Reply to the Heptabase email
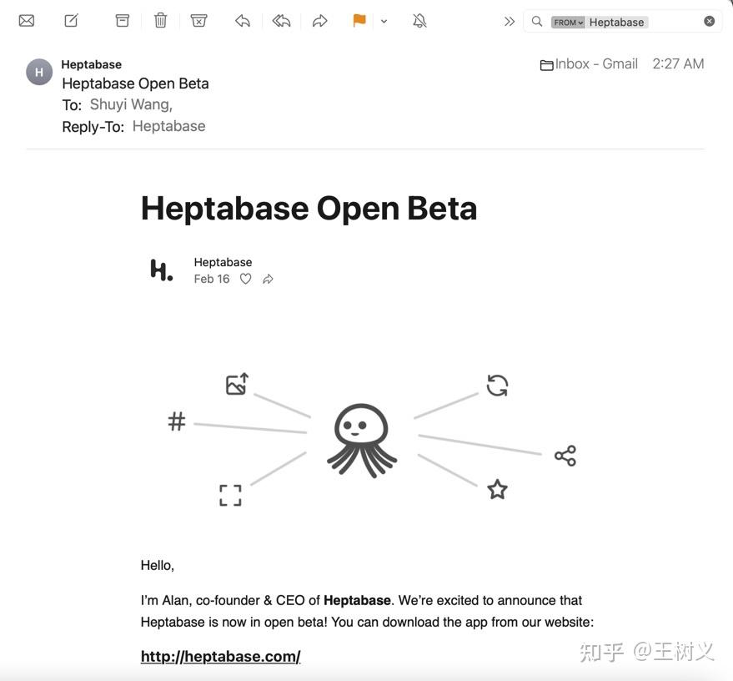Screen dimensions: 733x681 pos(243,20)
